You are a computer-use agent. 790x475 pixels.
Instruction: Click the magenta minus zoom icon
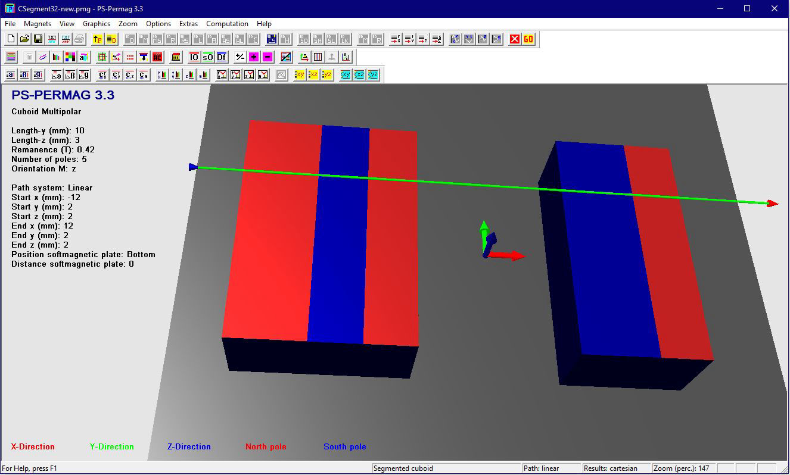(x=268, y=57)
